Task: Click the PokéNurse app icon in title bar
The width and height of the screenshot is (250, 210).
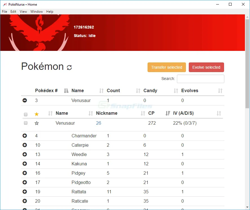Action: [5, 5]
